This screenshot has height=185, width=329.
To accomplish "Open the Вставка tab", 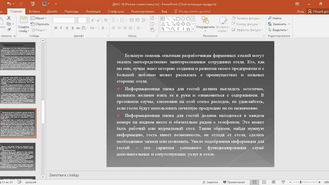I will click(x=34, y=11).
